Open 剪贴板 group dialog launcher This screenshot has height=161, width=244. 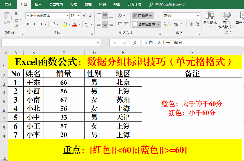22,34
